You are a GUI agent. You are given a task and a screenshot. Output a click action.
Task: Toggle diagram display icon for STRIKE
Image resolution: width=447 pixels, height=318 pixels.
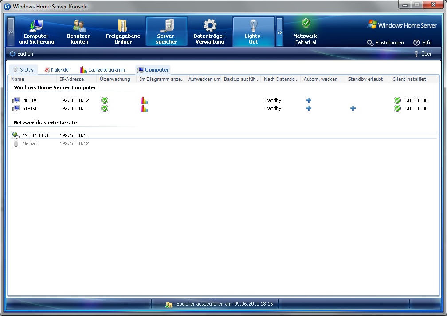click(x=144, y=108)
